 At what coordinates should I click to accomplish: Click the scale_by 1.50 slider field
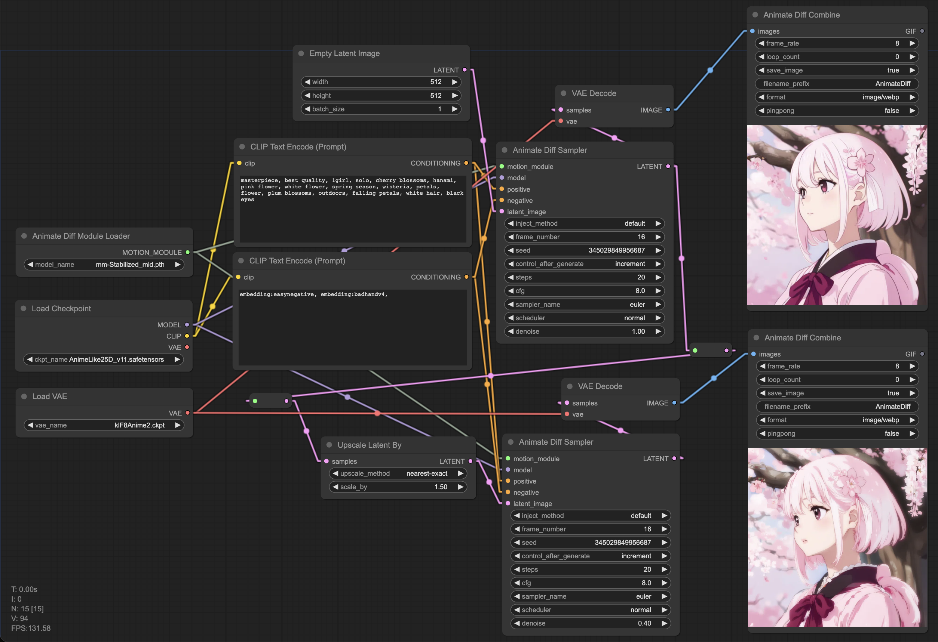pos(398,487)
